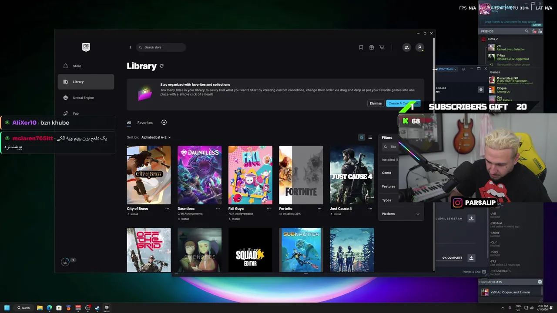Image resolution: width=557 pixels, height=313 pixels.
Task: Click the Epic Games logo in the sidebar
Action: (x=86, y=47)
